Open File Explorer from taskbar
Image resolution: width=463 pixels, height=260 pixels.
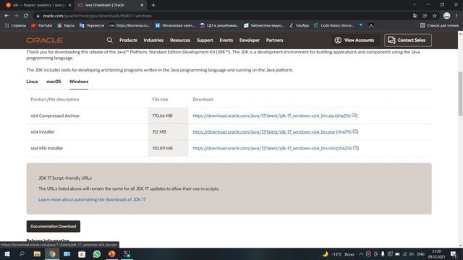coord(37,254)
